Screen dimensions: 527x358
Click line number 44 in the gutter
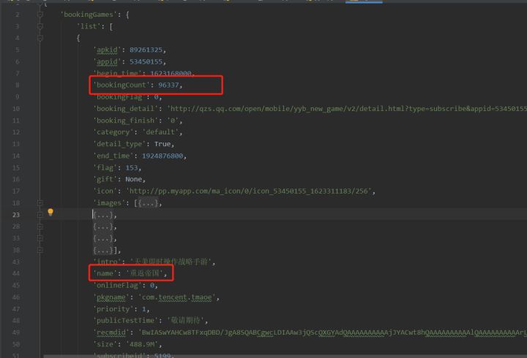[16, 273]
